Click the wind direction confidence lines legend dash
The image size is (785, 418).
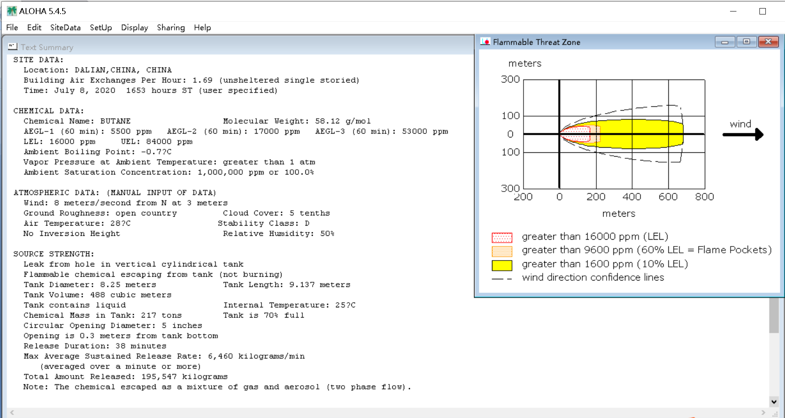502,279
